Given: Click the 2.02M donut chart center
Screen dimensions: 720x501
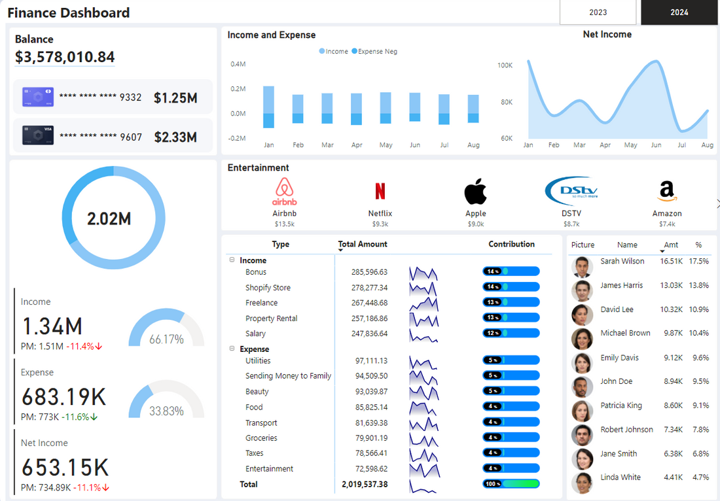Looking at the screenshot, I should coord(109,218).
